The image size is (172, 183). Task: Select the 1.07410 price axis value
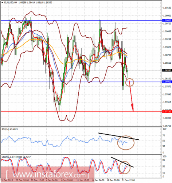tap(167, 102)
